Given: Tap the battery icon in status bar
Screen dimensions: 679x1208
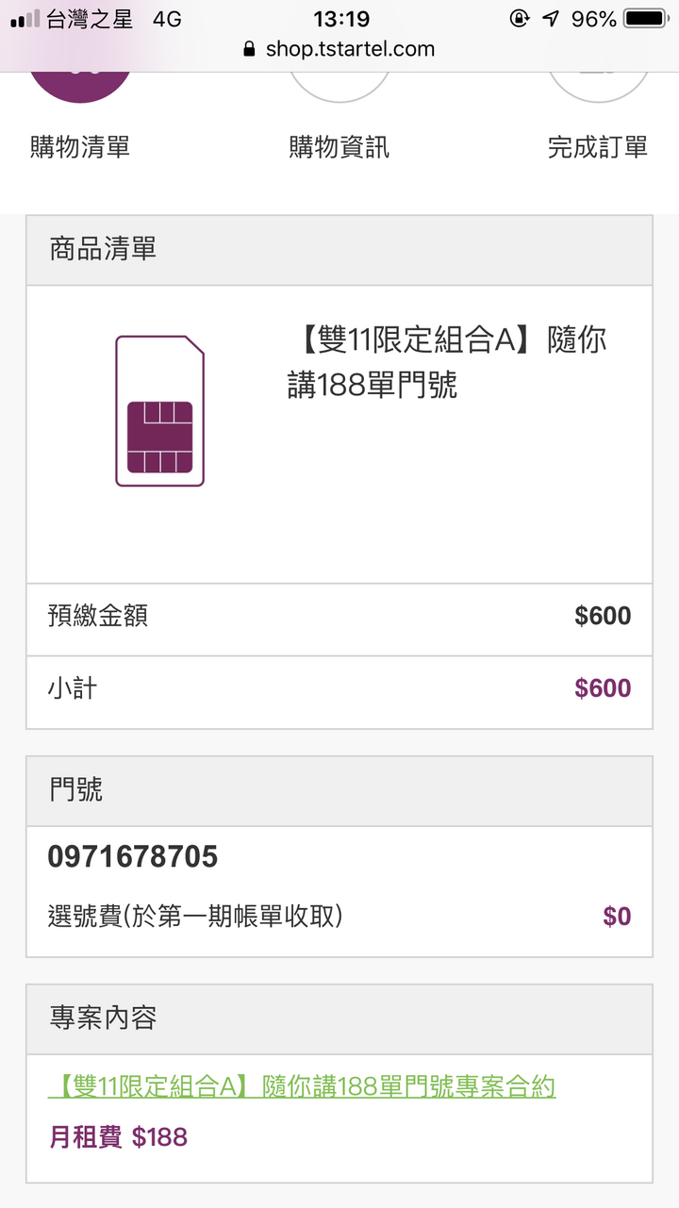Looking at the screenshot, I should pyautogui.click(x=645, y=19).
